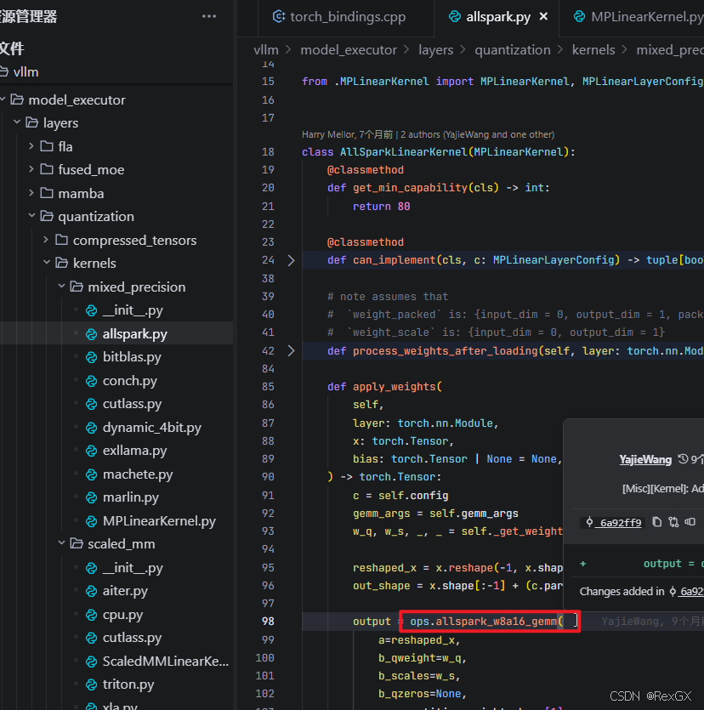Click AllSparkLinearKernel class name
Image resolution: width=704 pixels, height=710 pixels.
(403, 151)
